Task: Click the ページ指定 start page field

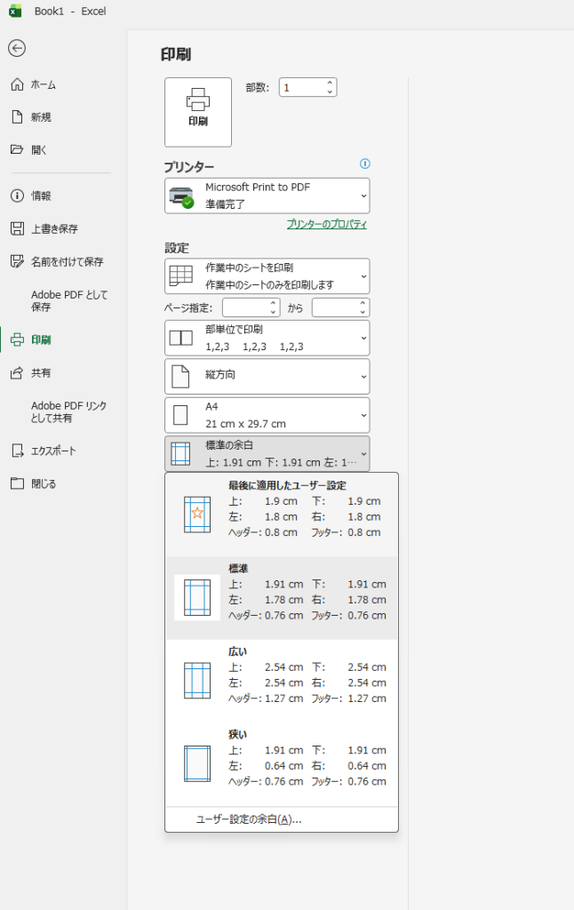Action: [x=245, y=307]
